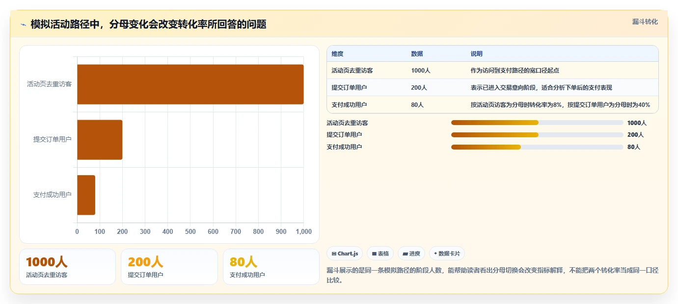The width and height of the screenshot is (678, 304).
Task: Select the 进度 chip
Action: 411,253
